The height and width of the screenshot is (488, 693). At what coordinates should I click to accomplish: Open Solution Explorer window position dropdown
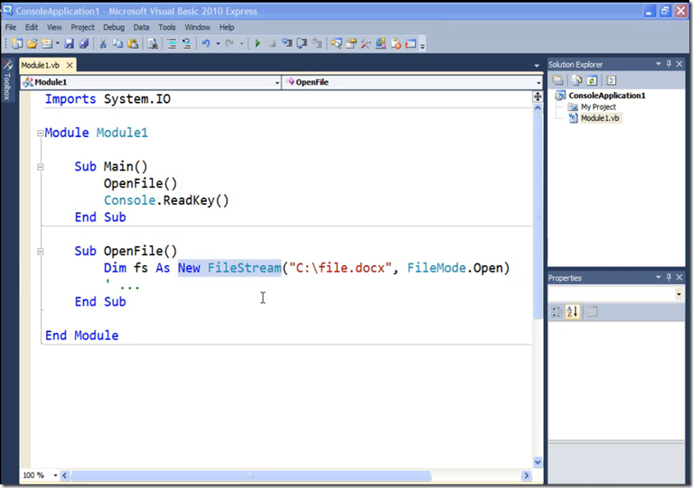point(658,64)
